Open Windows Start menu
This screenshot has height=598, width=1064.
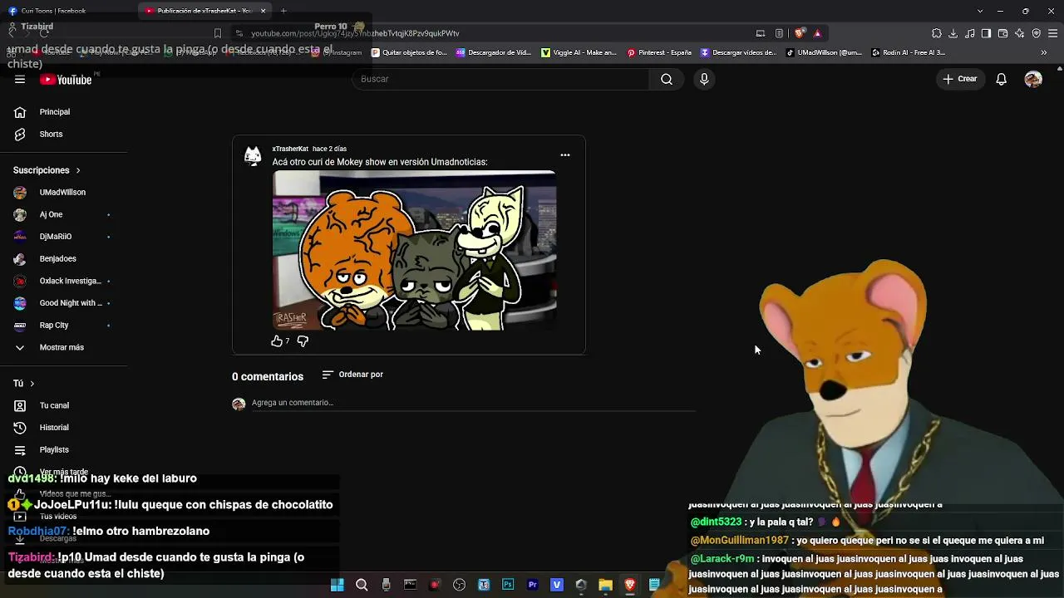tap(337, 585)
